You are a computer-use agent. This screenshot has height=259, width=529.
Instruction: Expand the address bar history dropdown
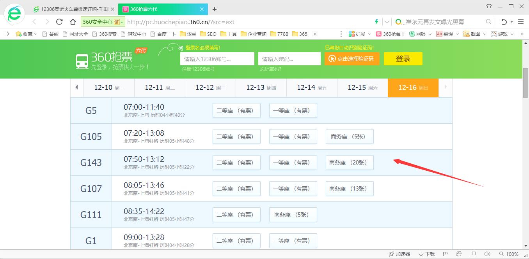[x=387, y=22]
